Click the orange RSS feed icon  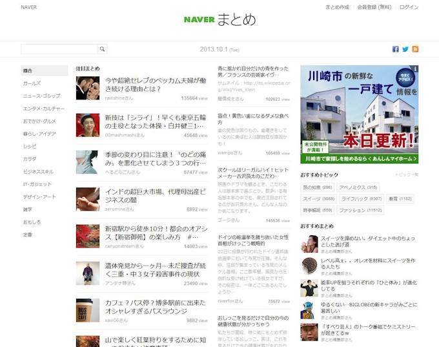(415, 49)
